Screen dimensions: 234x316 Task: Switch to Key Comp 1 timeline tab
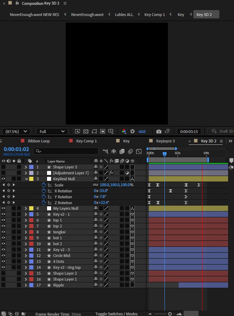(86, 141)
